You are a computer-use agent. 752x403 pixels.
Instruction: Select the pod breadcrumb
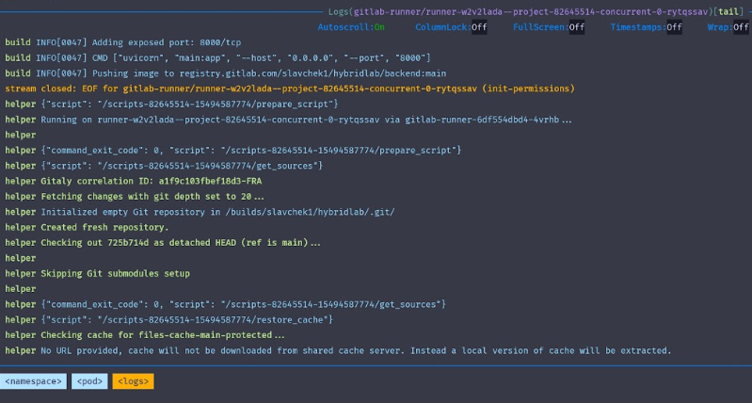click(x=89, y=381)
